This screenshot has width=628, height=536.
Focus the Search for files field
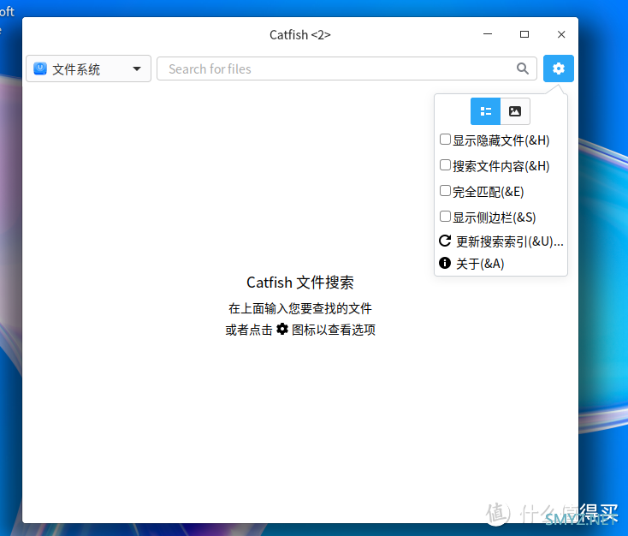[347, 68]
